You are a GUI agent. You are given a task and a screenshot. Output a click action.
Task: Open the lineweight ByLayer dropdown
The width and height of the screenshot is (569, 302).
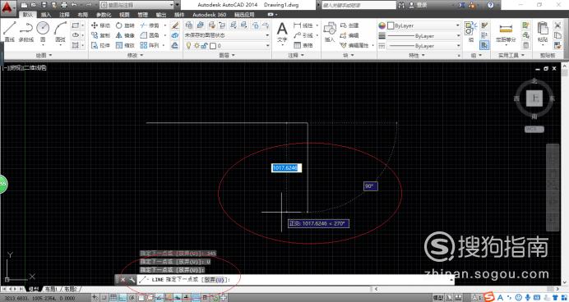tap(423, 36)
